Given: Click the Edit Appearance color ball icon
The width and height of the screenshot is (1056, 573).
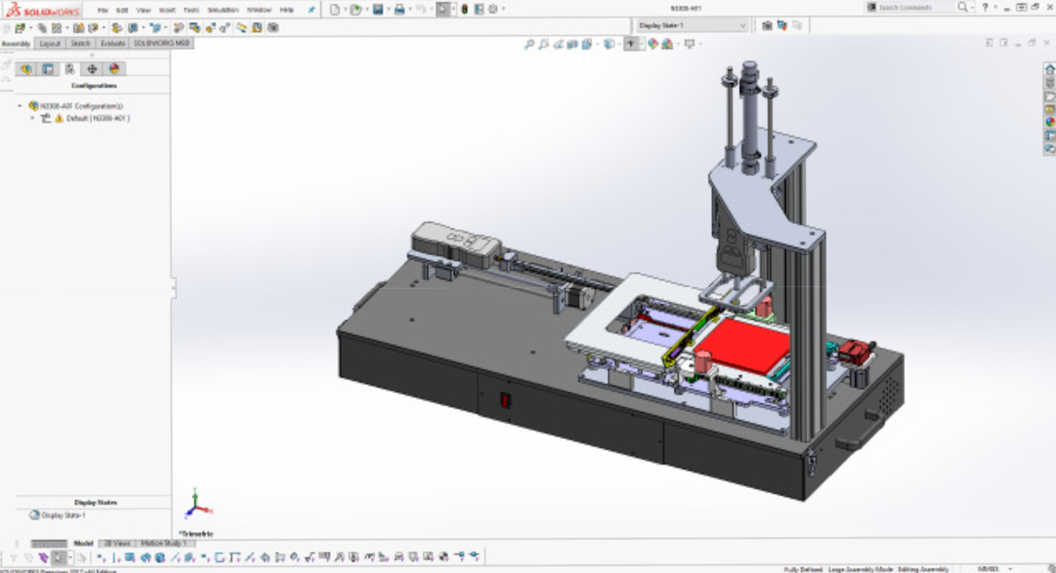Looking at the screenshot, I should coord(653,45).
